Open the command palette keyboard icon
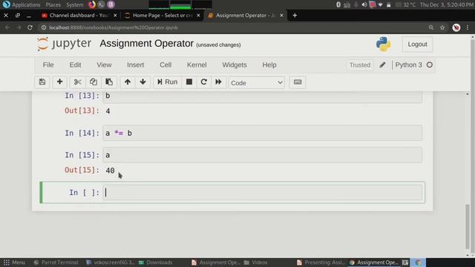The height and width of the screenshot is (267, 475). pos(298,82)
